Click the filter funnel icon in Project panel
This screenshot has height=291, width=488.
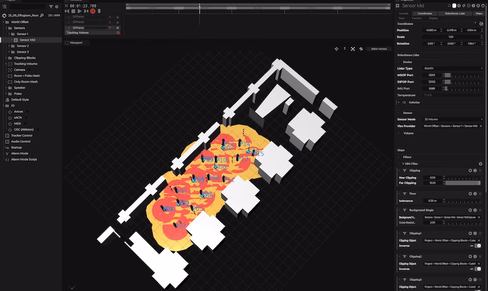click(x=51, y=7)
